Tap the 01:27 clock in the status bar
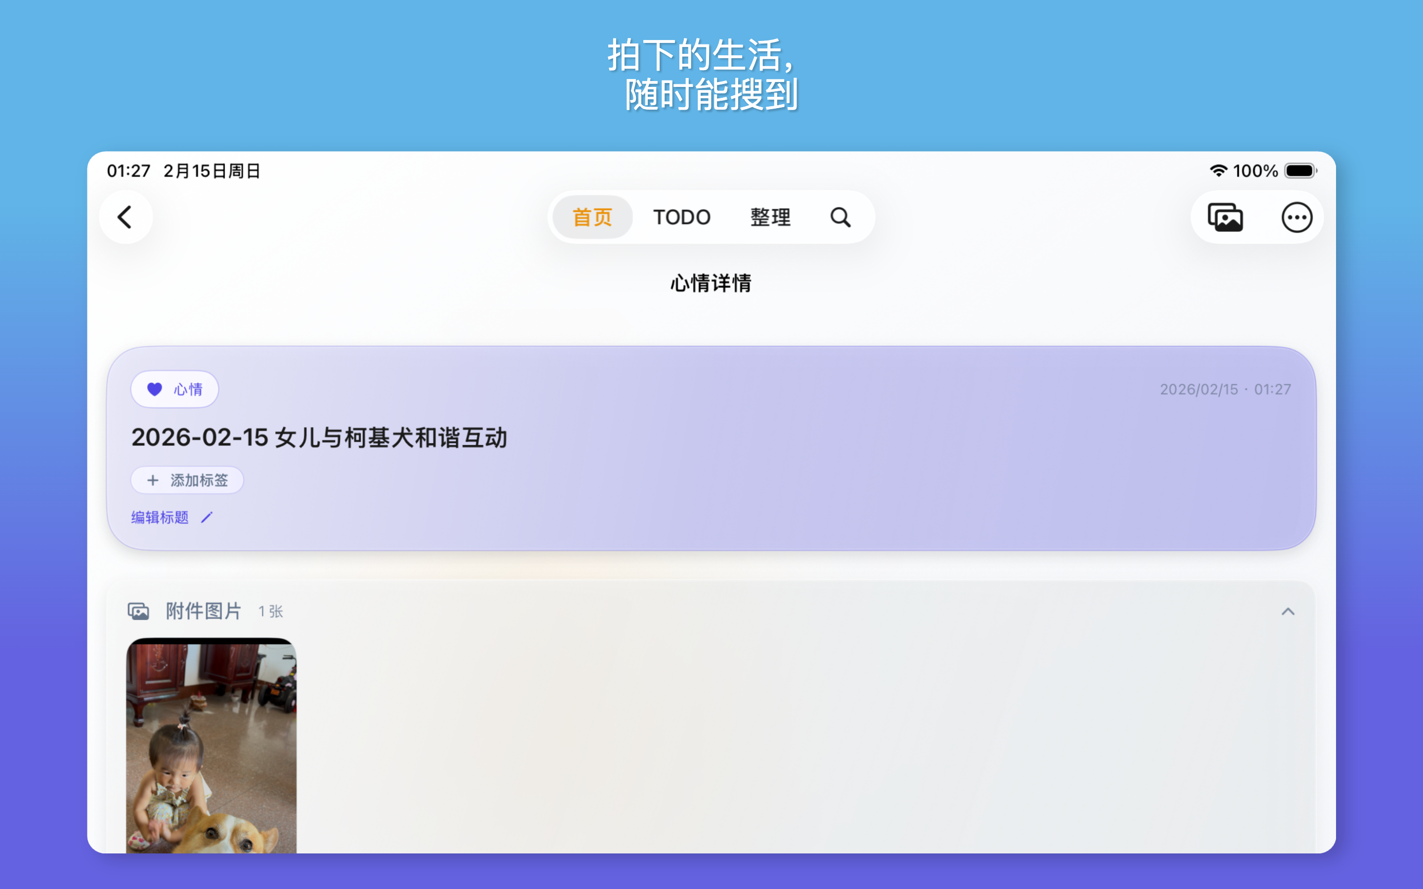Screen dimensions: 1423x889 pyautogui.click(x=129, y=171)
